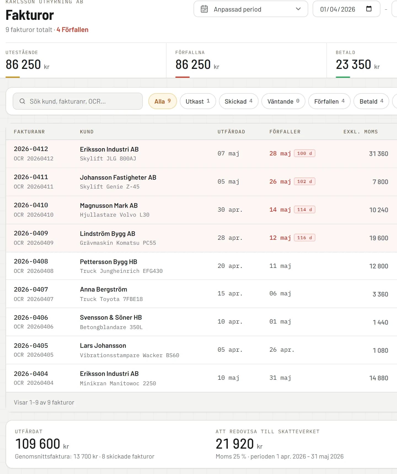Filter by Utkast invoices
This screenshot has height=474, width=397.
click(198, 101)
